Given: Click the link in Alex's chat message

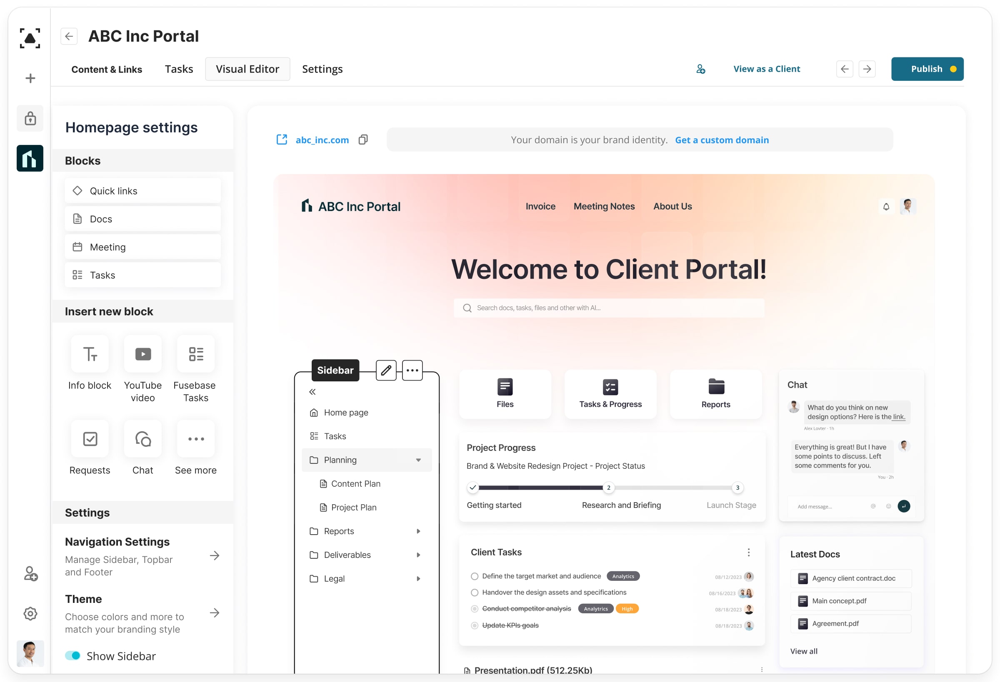Looking at the screenshot, I should click(899, 417).
